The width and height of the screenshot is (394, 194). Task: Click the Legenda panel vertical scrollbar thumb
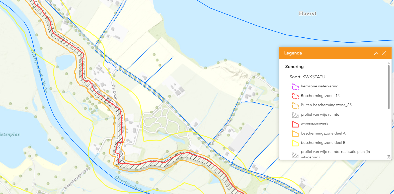coord(388,87)
